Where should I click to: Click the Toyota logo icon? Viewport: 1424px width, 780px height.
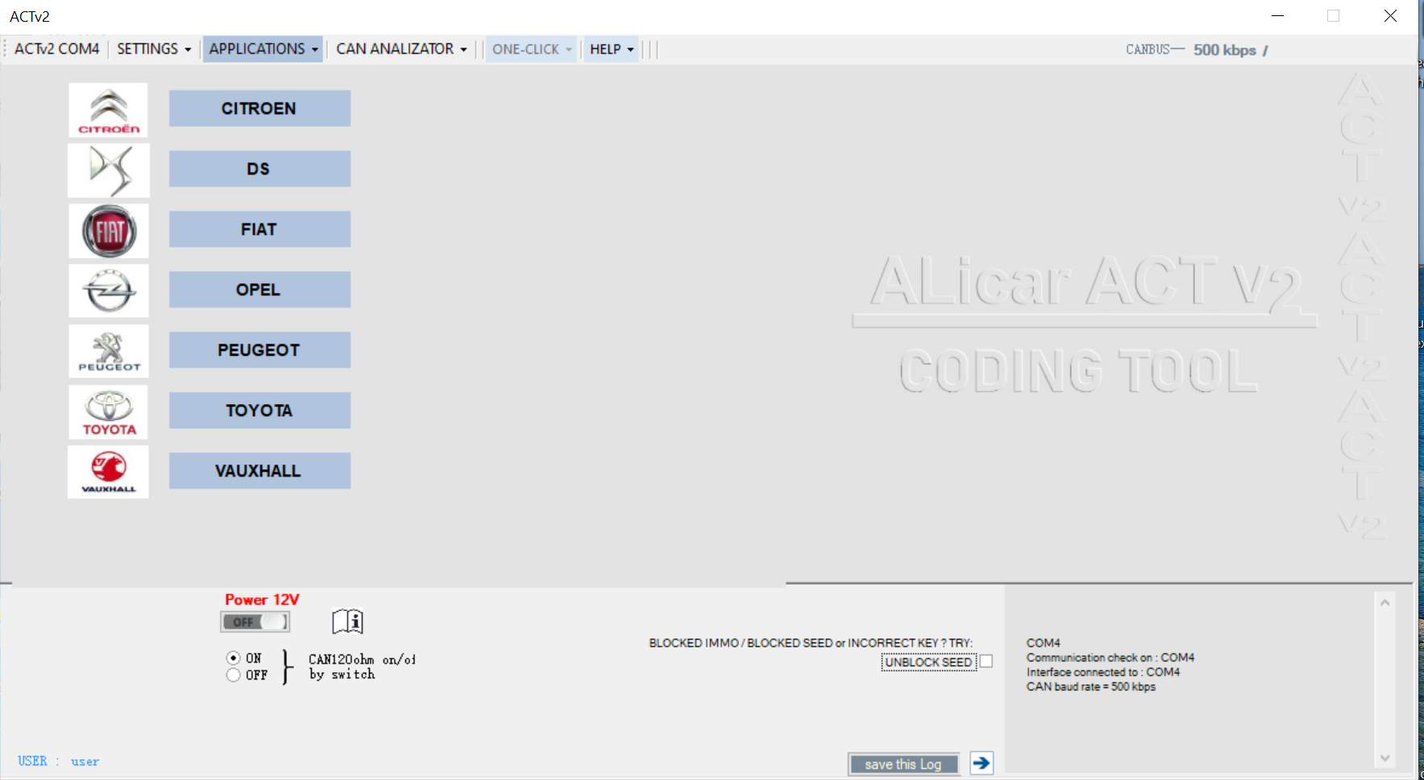(109, 412)
